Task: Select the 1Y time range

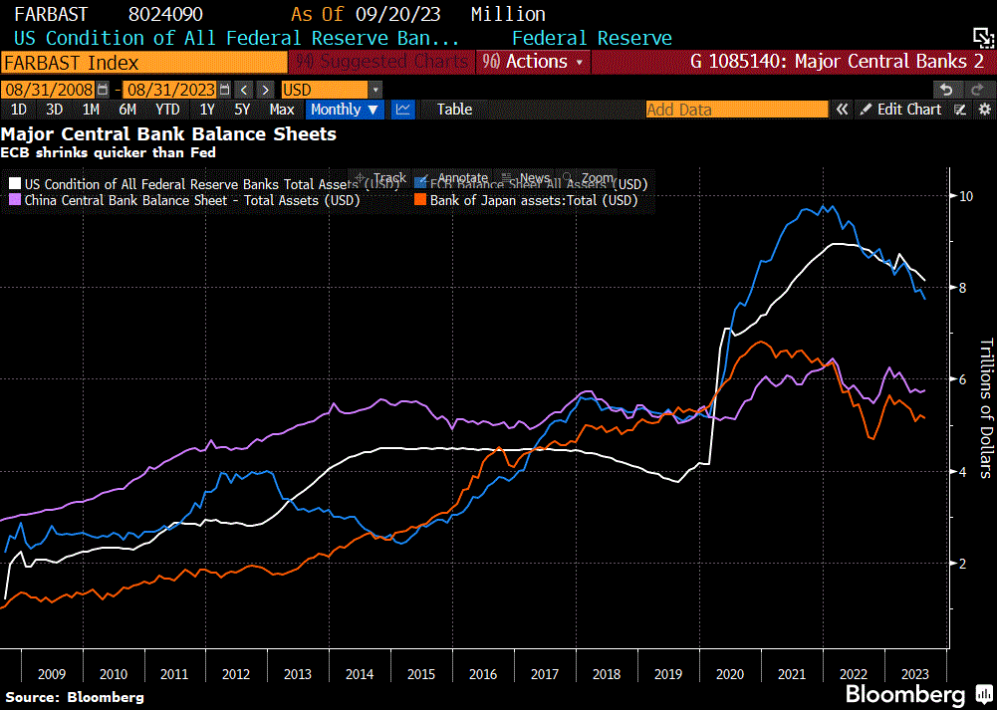Action: coord(207,110)
